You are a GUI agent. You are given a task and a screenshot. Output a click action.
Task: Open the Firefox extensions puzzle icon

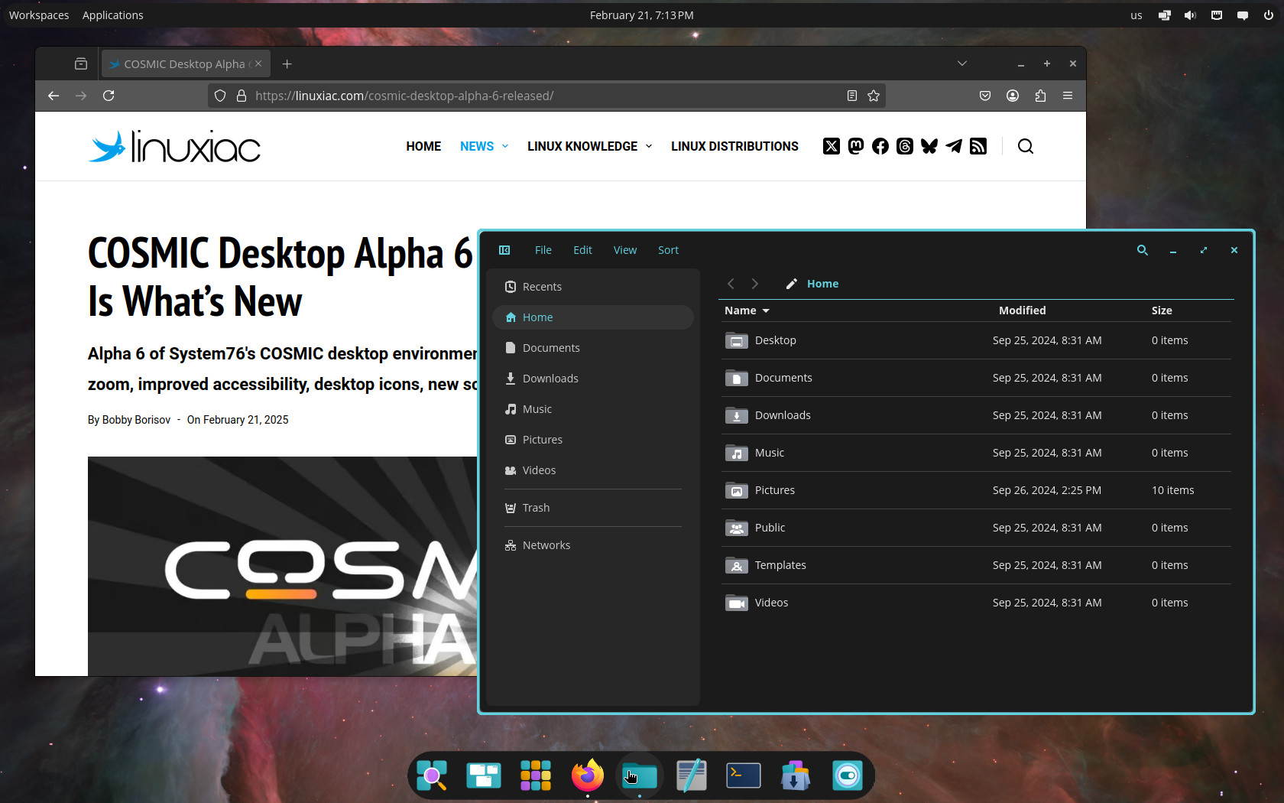1040,96
